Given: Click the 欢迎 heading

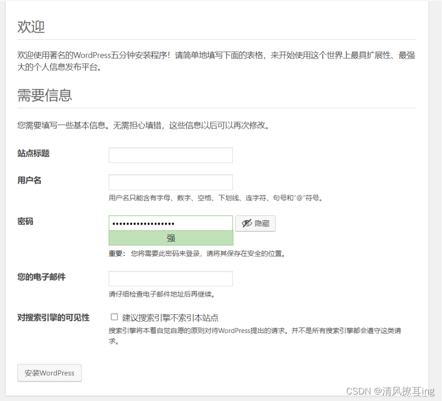Looking at the screenshot, I should click(31, 27).
